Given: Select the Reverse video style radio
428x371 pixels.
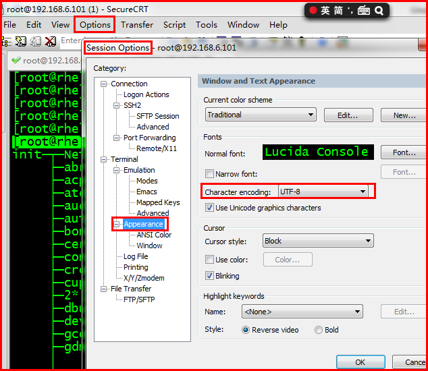Looking at the screenshot, I should coord(245,330).
